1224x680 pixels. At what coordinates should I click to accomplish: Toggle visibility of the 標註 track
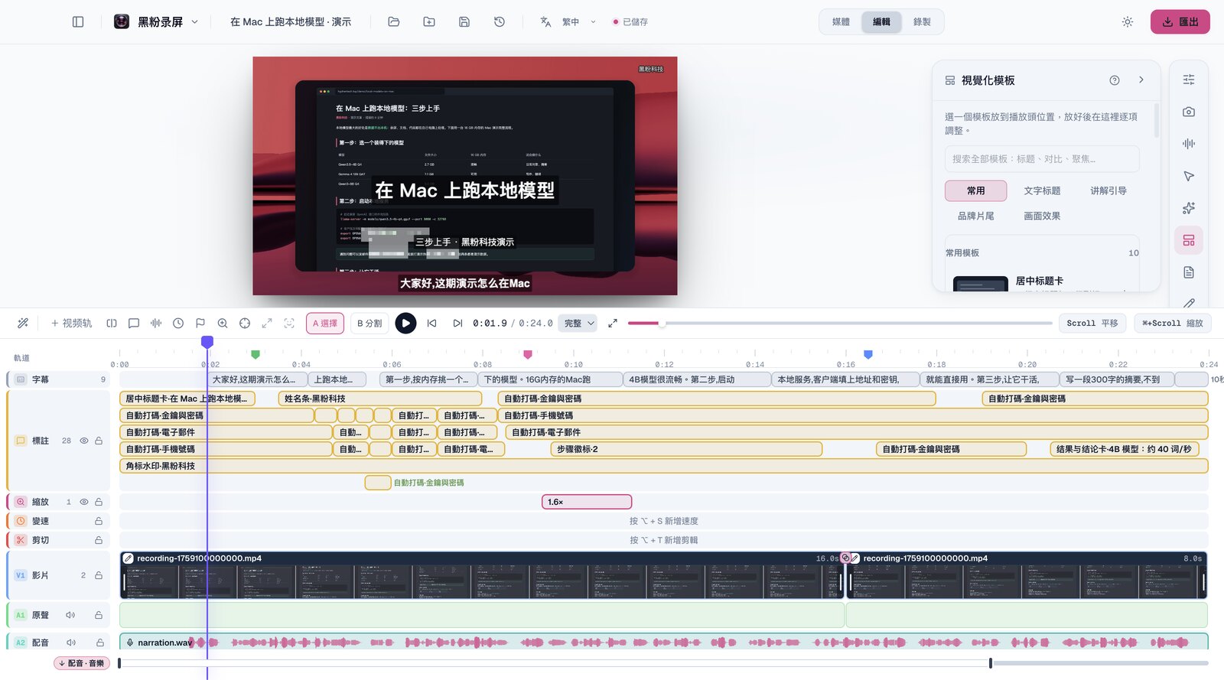(84, 441)
